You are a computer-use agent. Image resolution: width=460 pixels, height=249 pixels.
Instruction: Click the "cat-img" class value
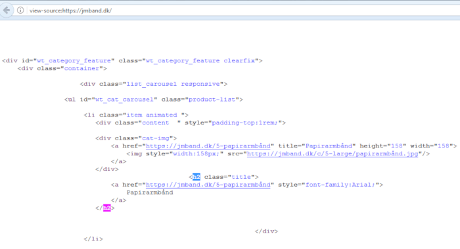(x=156, y=138)
